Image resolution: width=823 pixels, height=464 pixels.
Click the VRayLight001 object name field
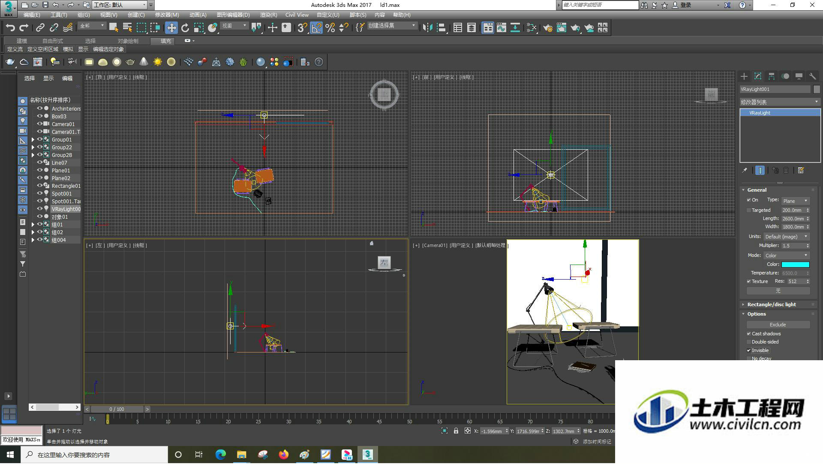pos(775,89)
